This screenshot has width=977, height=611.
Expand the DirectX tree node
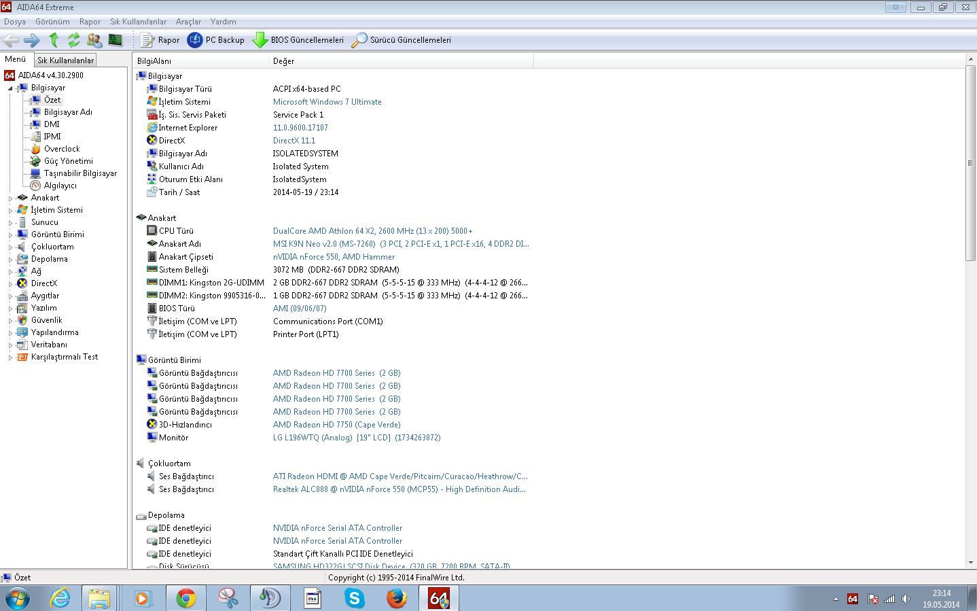pyautogui.click(x=10, y=284)
